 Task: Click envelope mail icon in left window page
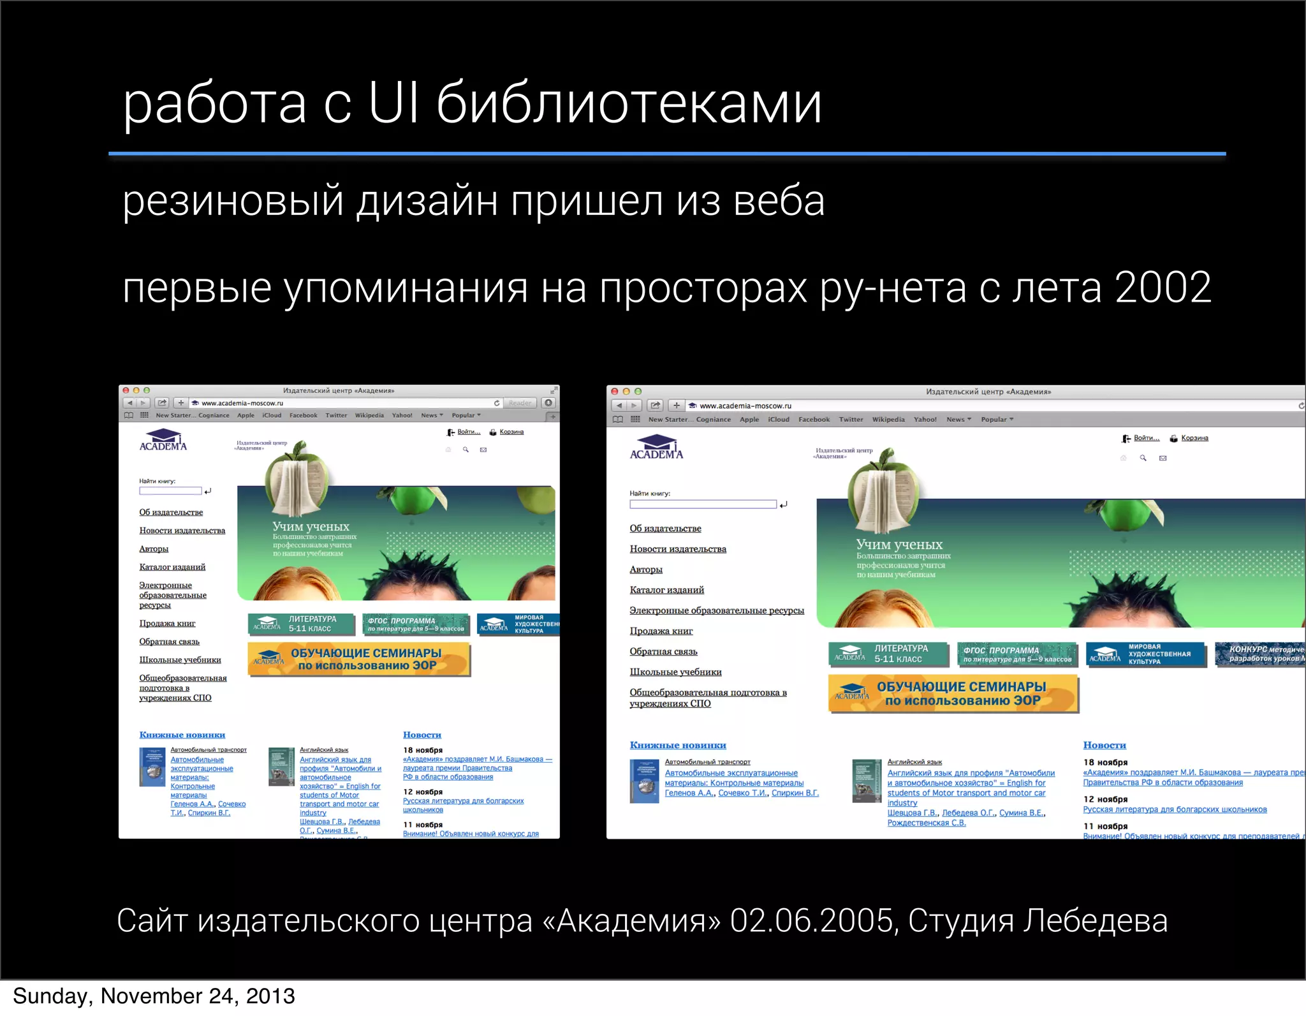point(483,450)
